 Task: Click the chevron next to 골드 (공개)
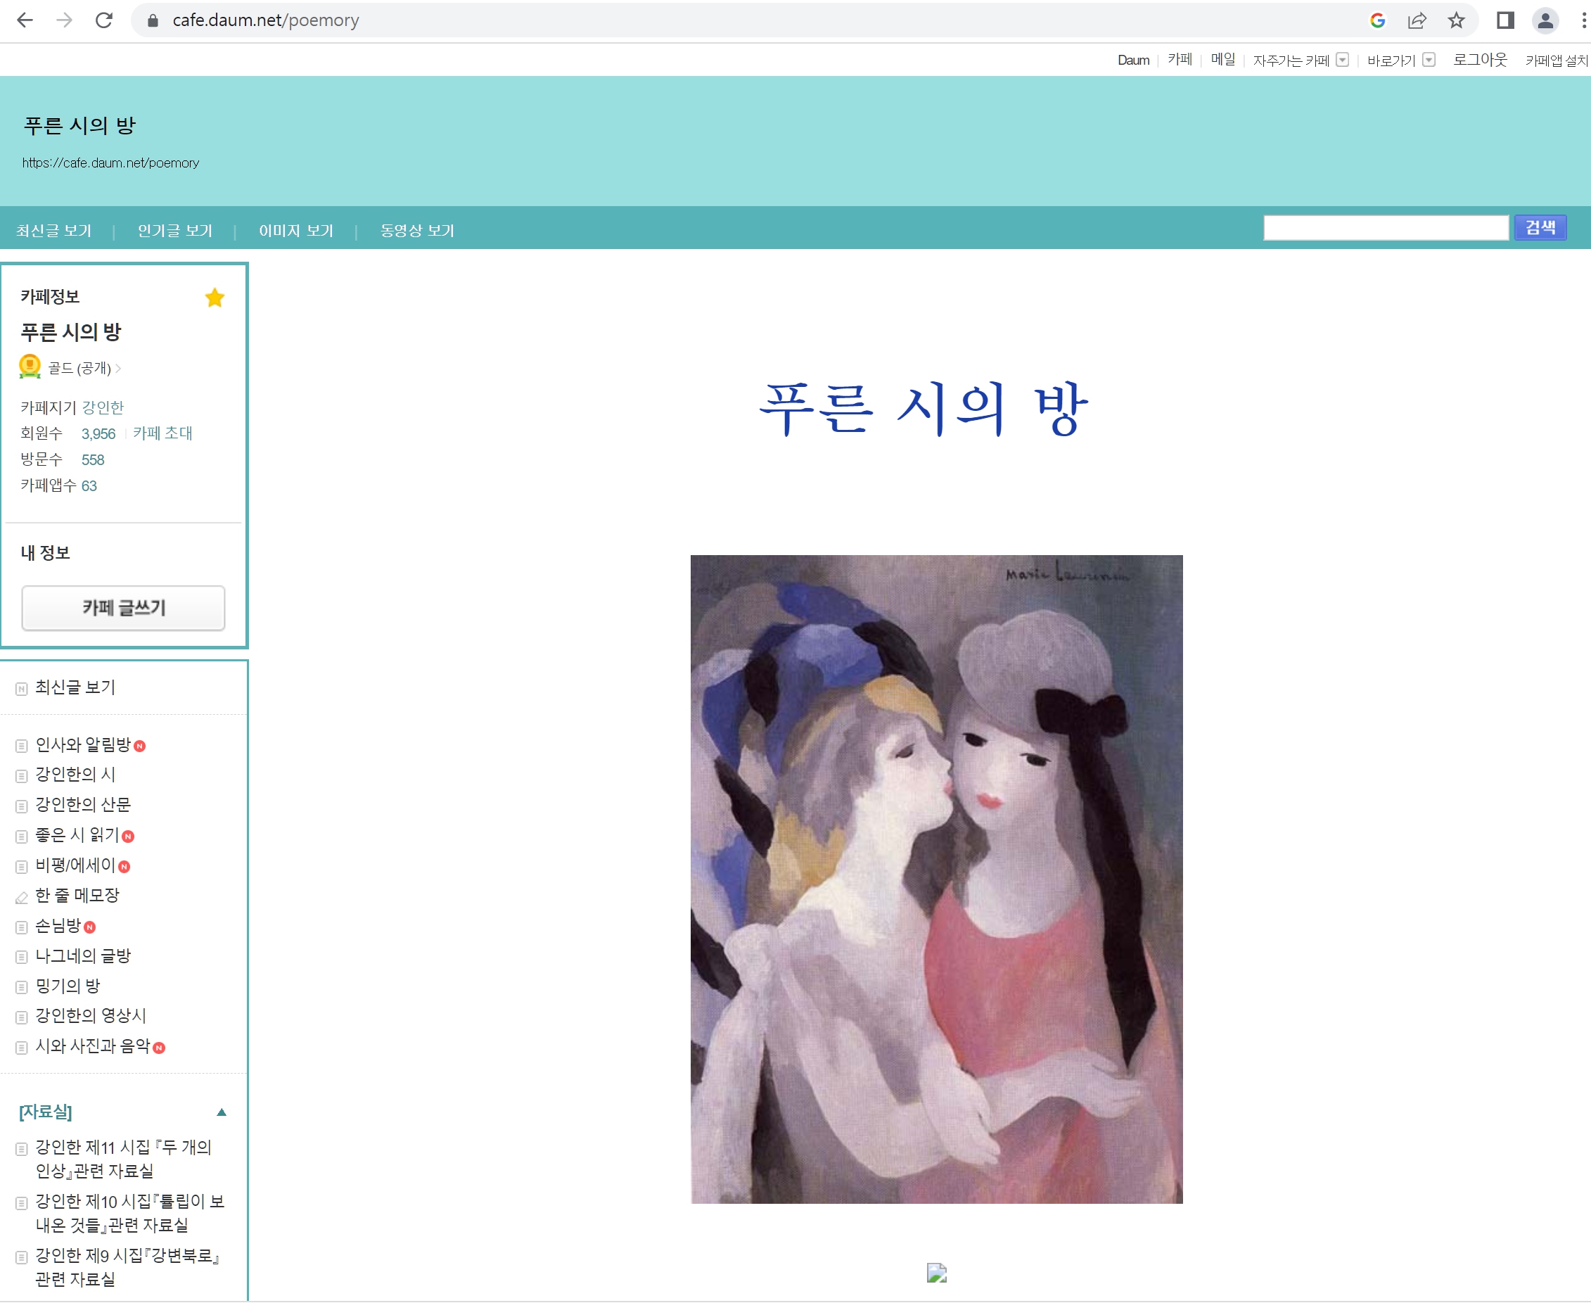(x=119, y=368)
